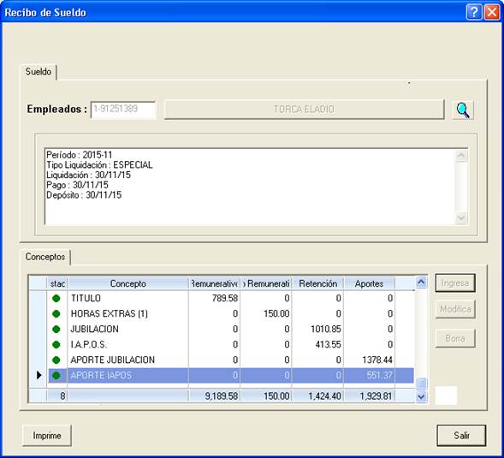Click the help question mark icon
The image size is (504, 458).
tap(474, 12)
